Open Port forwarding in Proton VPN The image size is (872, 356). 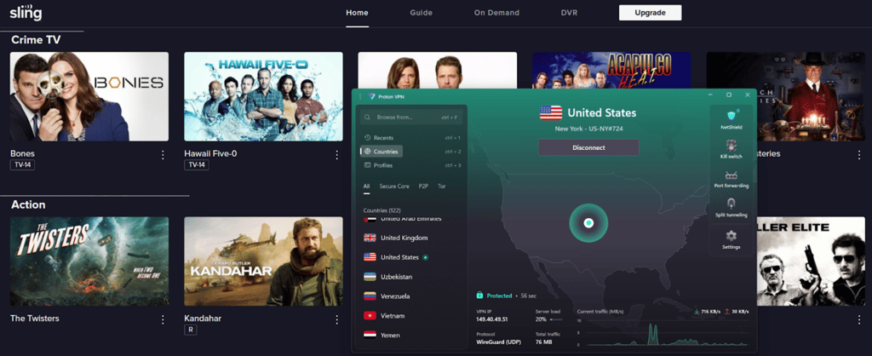(x=731, y=179)
